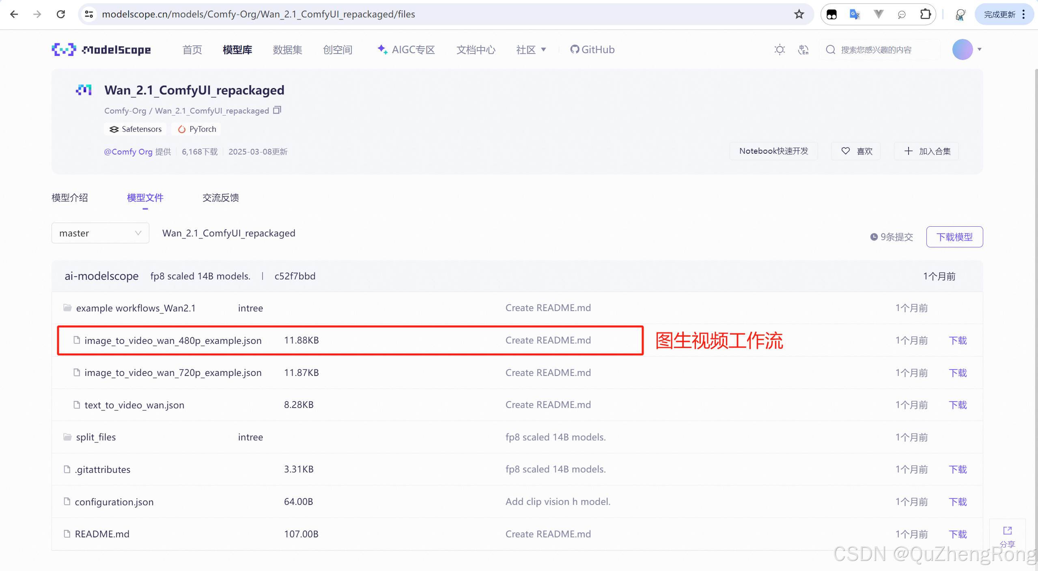Open Notebook快速开发 button
Screen dimensions: 1038x571
773,151
